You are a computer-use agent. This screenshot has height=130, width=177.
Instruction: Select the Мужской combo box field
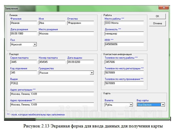pyautogui.click(x=23, y=44)
